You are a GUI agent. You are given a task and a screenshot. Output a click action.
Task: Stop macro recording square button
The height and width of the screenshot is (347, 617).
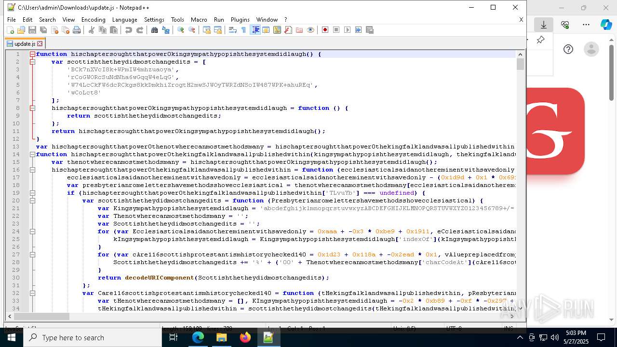336,30
